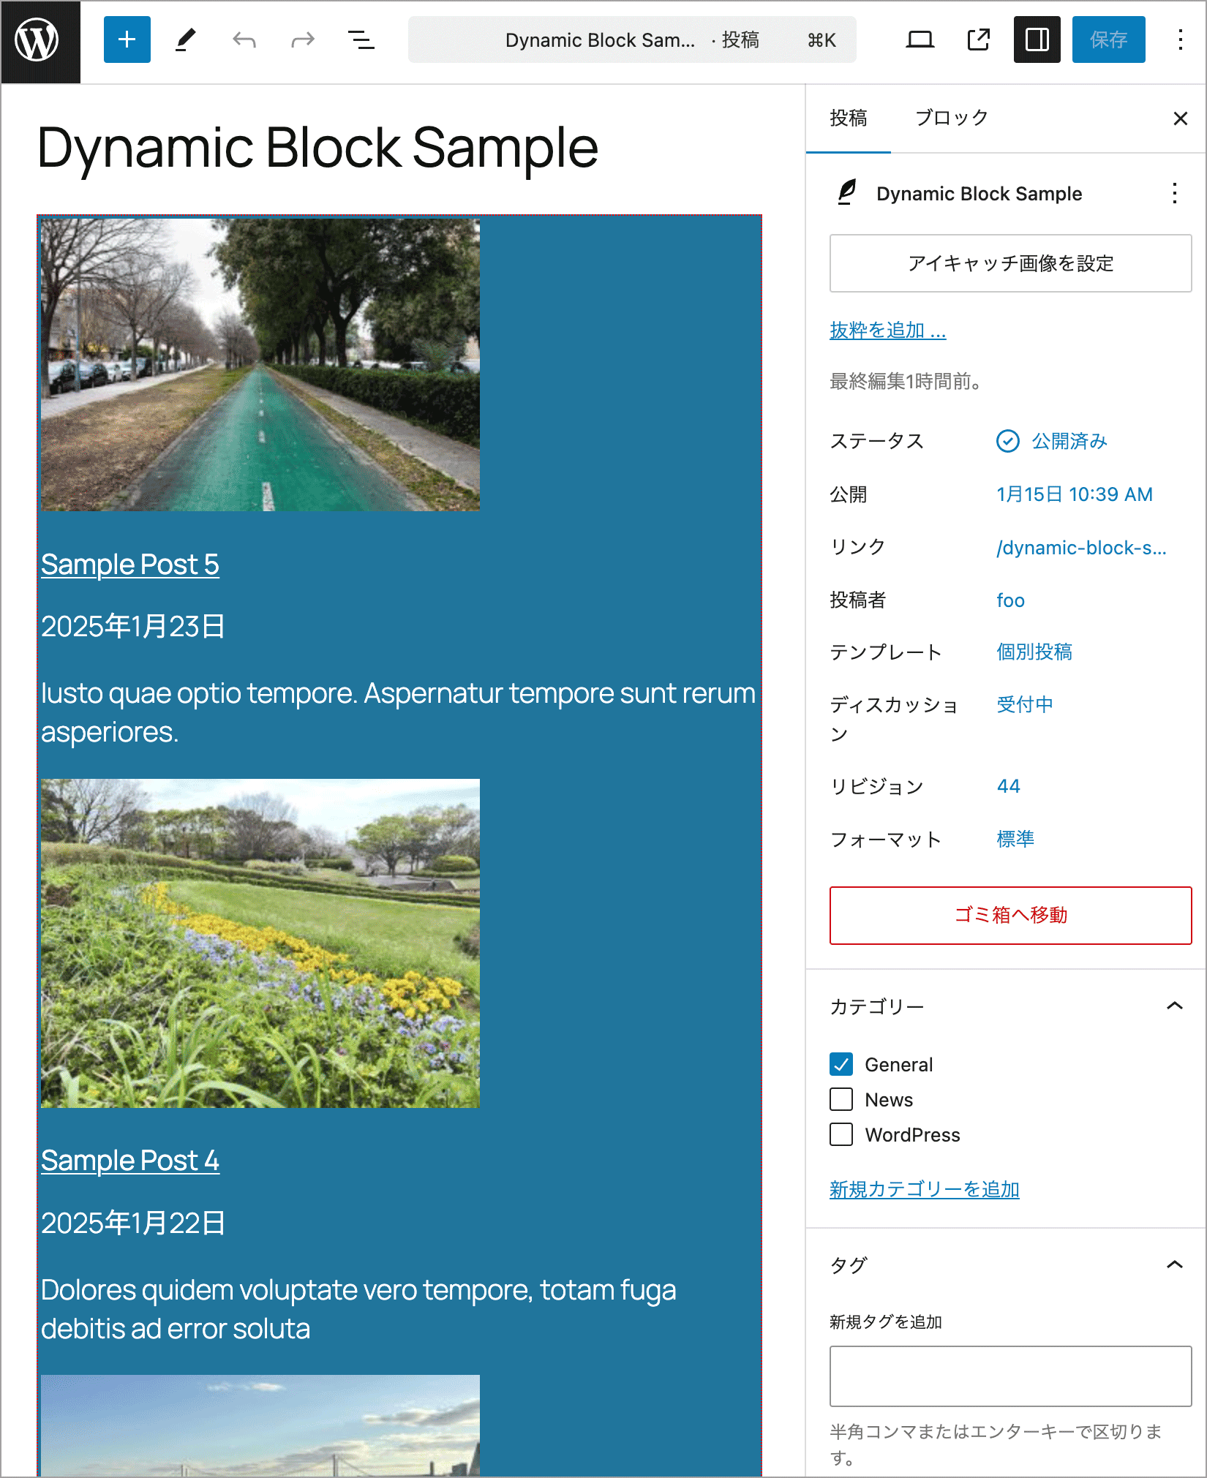Open the preview device laptop icon
Image resolution: width=1207 pixels, height=1478 pixels.
(920, 39)
